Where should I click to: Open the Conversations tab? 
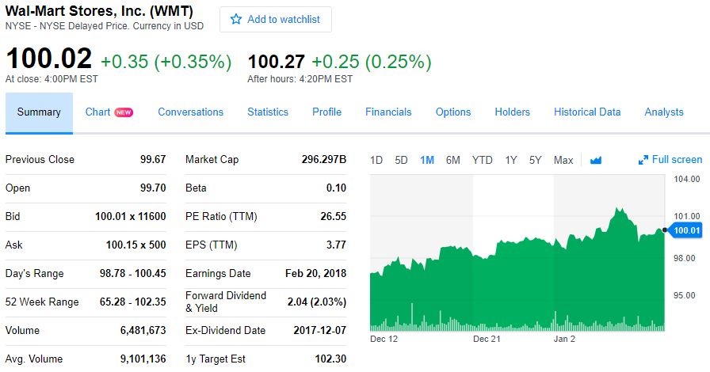coord(190,112)
